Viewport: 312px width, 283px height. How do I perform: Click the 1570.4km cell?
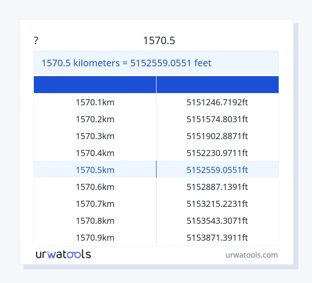[95, 153]
